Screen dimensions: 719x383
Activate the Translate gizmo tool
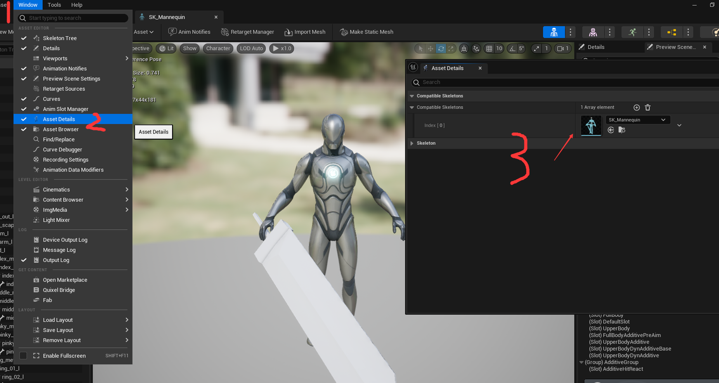click(x=431, y=49)
